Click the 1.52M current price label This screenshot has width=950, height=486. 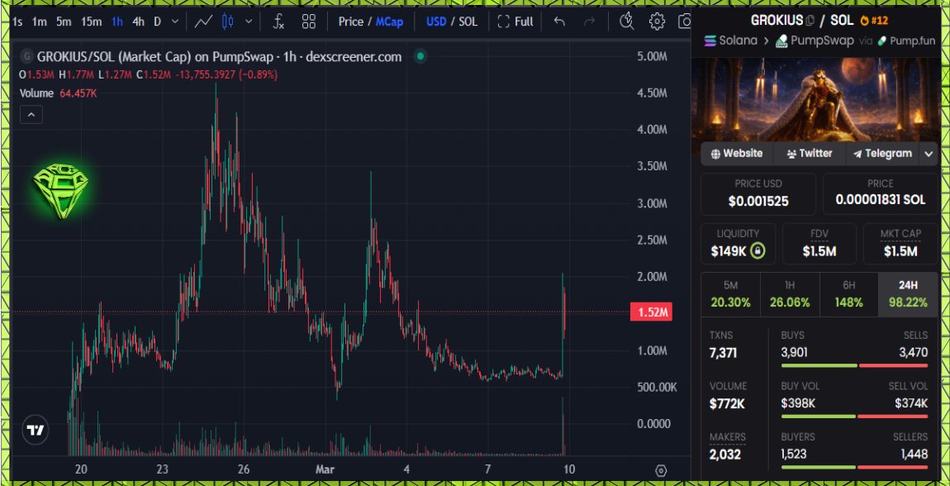(x=651, y=312)
